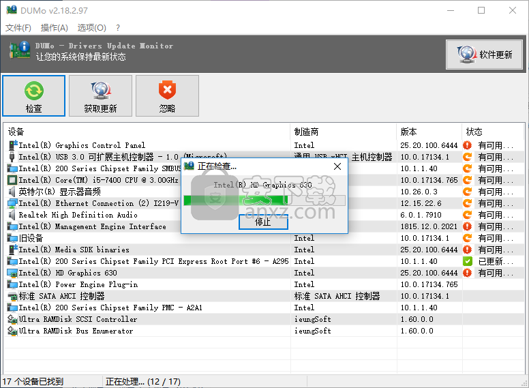Viewport: 529px width, 388px height.
Task: Minimize the DUMo window
Action: [451, 10]
